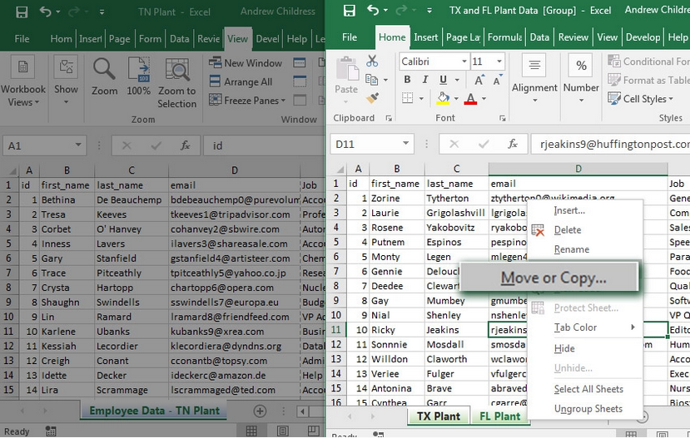Switch to TX Plant sheet tab
This screenshot has height=438, width=690.
[439, 416]
